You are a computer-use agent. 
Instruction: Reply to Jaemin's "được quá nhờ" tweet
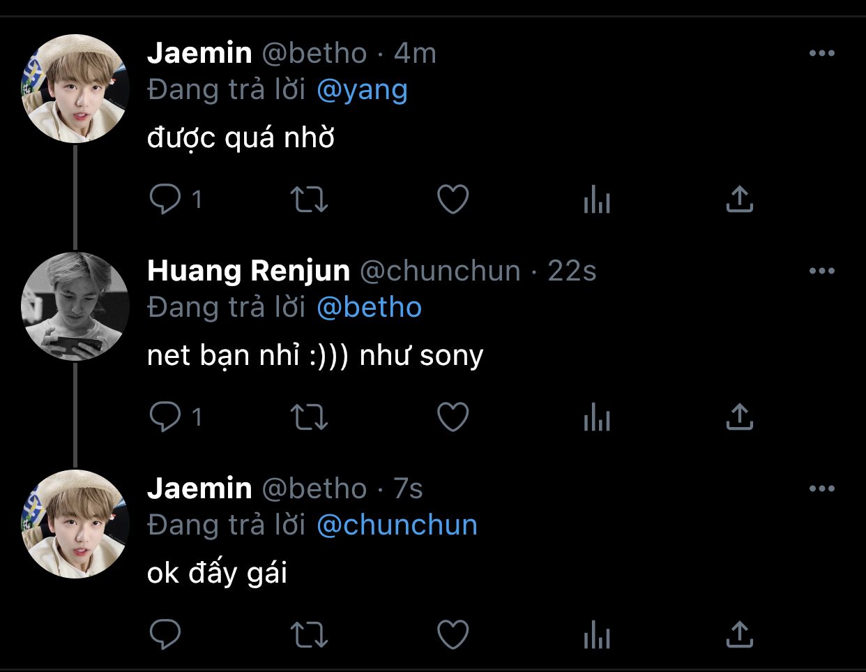[165, 200]
